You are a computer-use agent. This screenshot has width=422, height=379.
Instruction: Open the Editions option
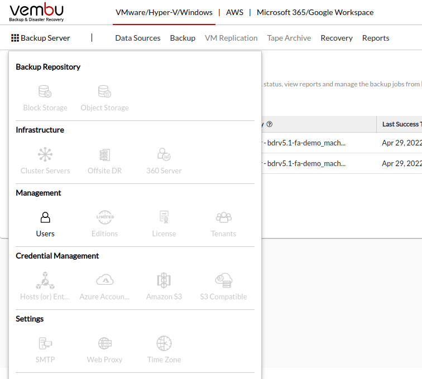(105, 224)
